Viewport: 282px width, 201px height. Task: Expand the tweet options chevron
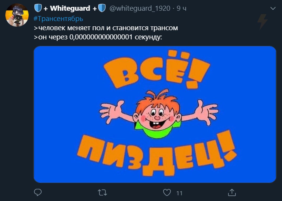coord(273,8)
